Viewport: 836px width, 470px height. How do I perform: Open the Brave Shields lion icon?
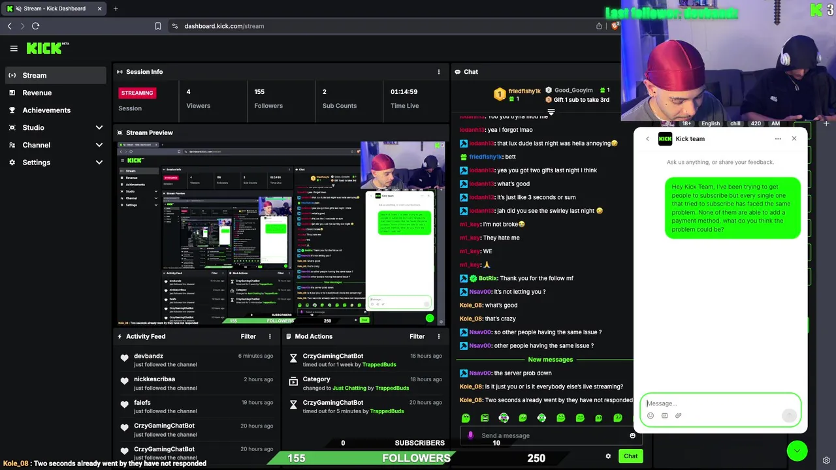click(615, 26)
